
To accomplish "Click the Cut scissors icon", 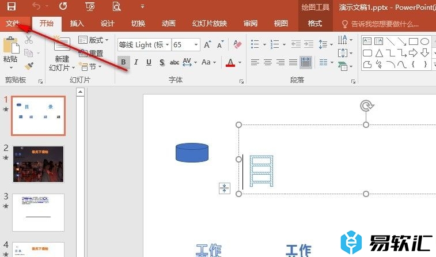I will [x=29, y=40].
